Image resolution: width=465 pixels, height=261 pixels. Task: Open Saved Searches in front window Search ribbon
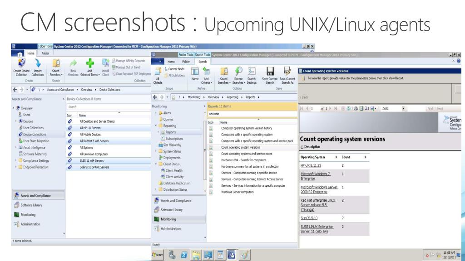224,76
